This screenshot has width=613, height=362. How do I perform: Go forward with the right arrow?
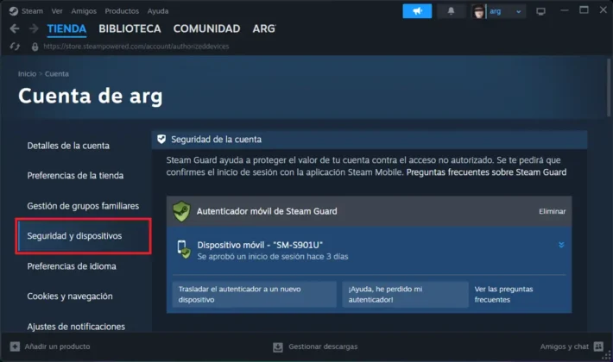(x=34, y=28)
